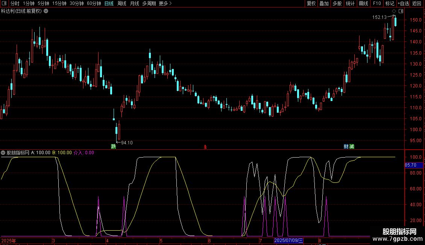Add stock with +自选 button
This screenshot has width=425, height=245.
pos(403,3)
